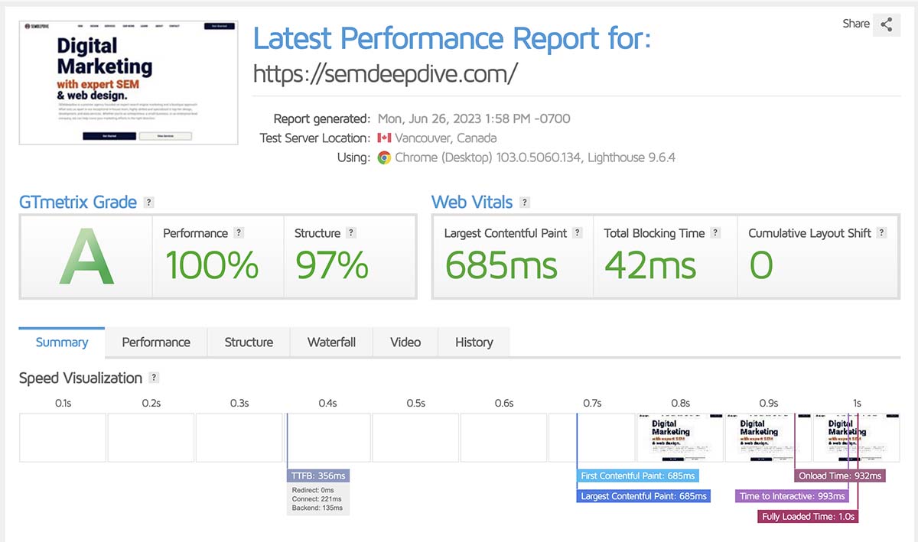Click the Share icon button
The image size is (918, 542).
(886, 24)
